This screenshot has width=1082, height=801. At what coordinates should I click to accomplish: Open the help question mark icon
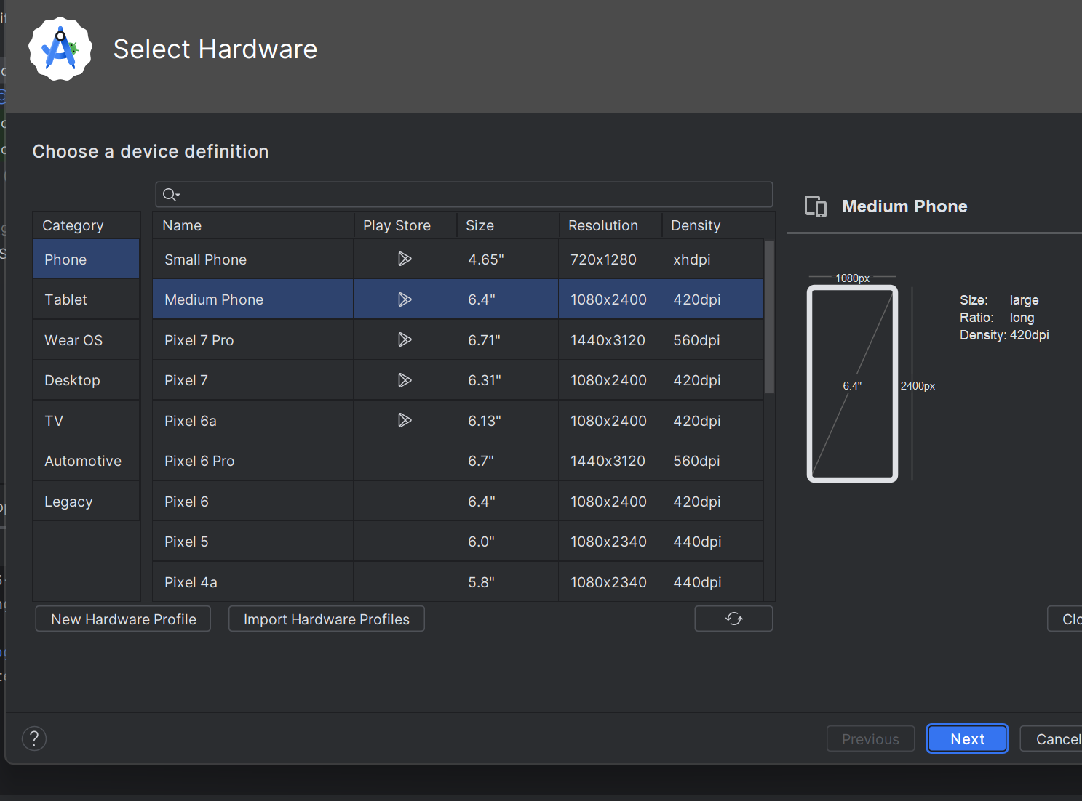[34, 738]
